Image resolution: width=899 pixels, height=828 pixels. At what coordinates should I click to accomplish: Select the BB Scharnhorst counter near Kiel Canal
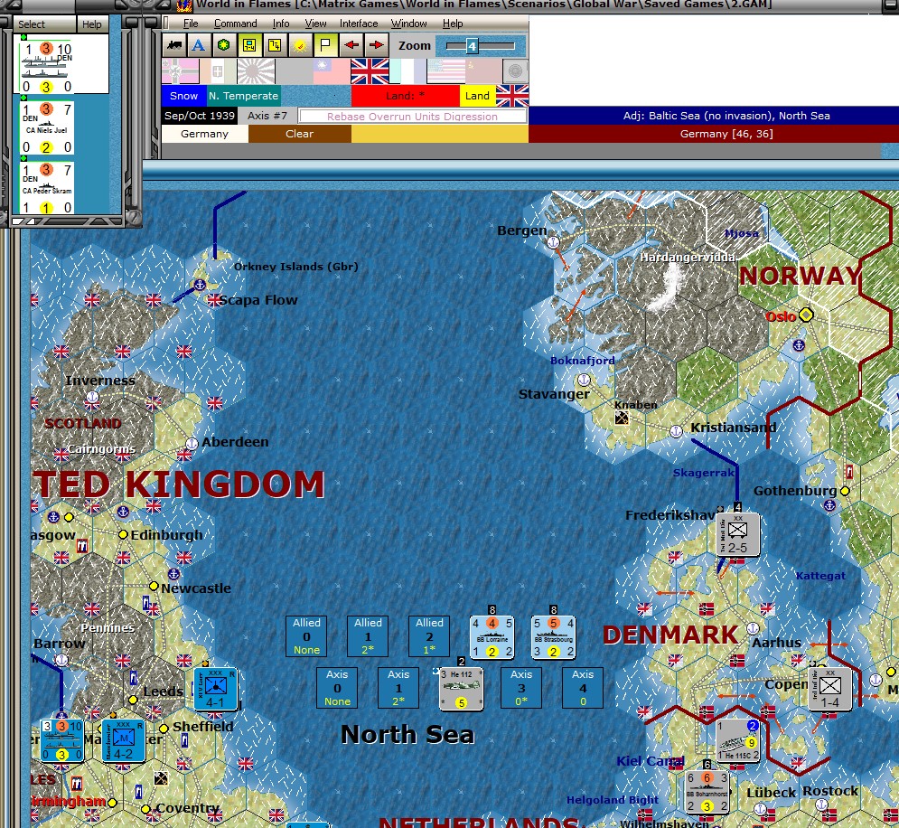pyautogui.click(x=707, y=792)
